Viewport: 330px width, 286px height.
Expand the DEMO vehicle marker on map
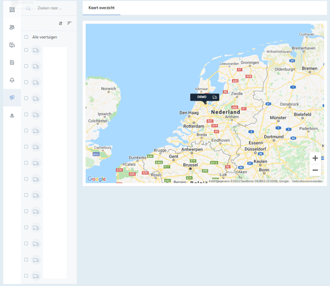click(204, 97)
